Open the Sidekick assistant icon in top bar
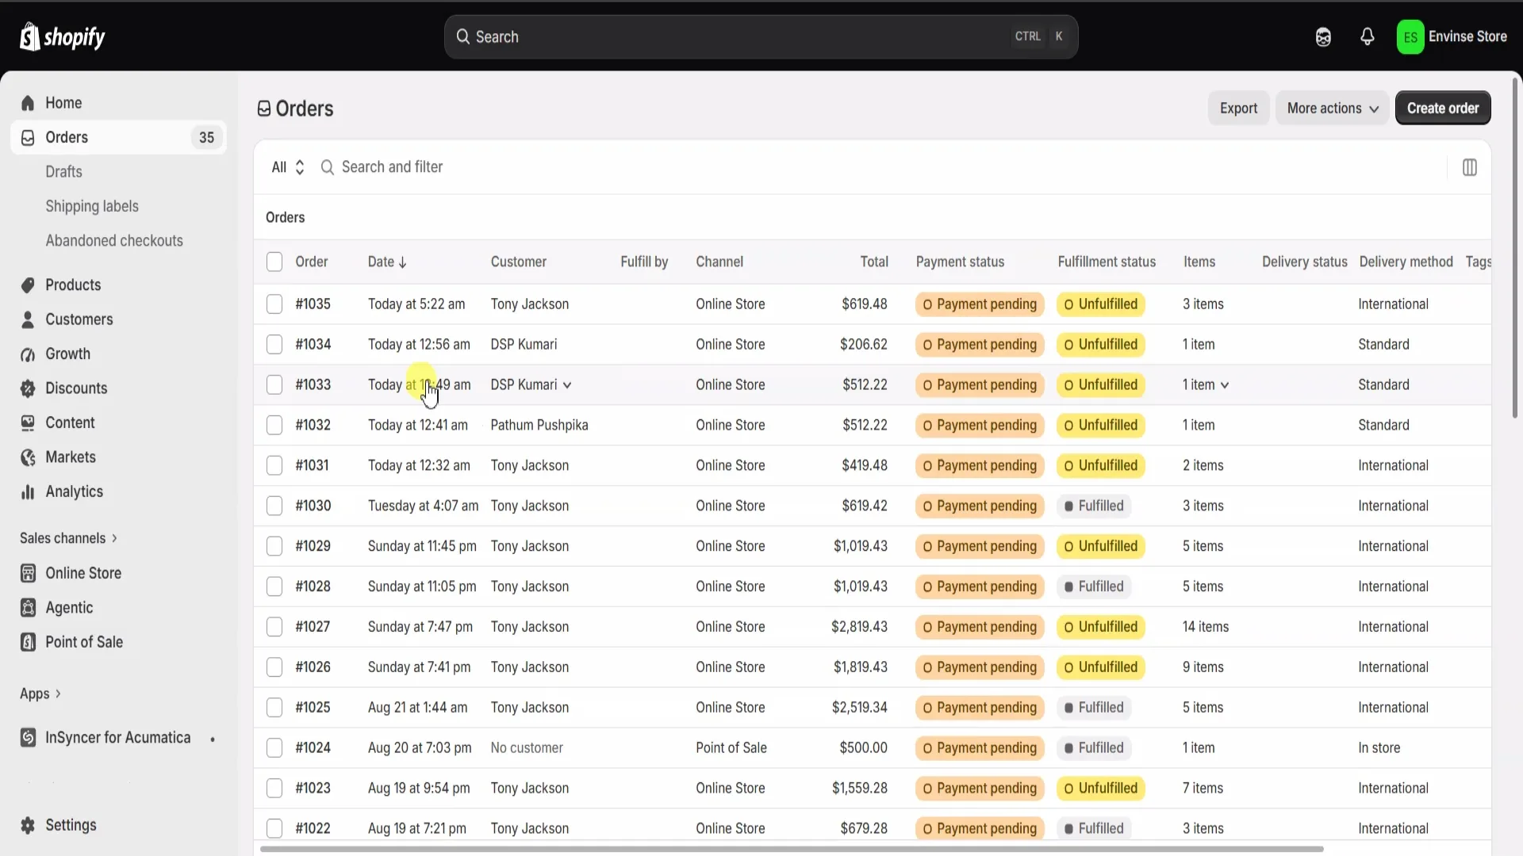 click(1323, 37)
